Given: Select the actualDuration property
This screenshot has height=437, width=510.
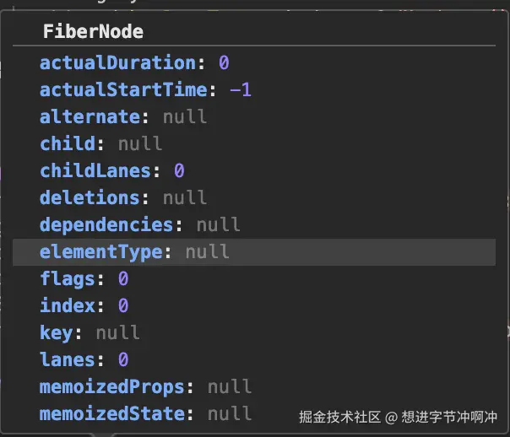Looking at the screenshot, I should 117,62.
